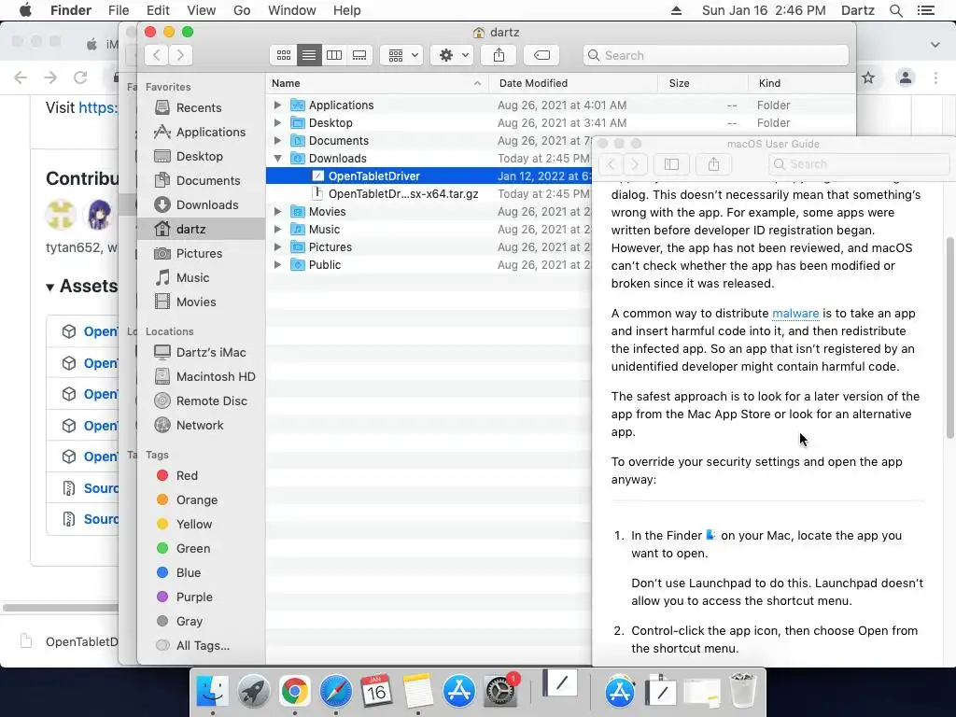This screenshot has height=717, width=956.
Task: Open the View menu
Action: [202, 10]
